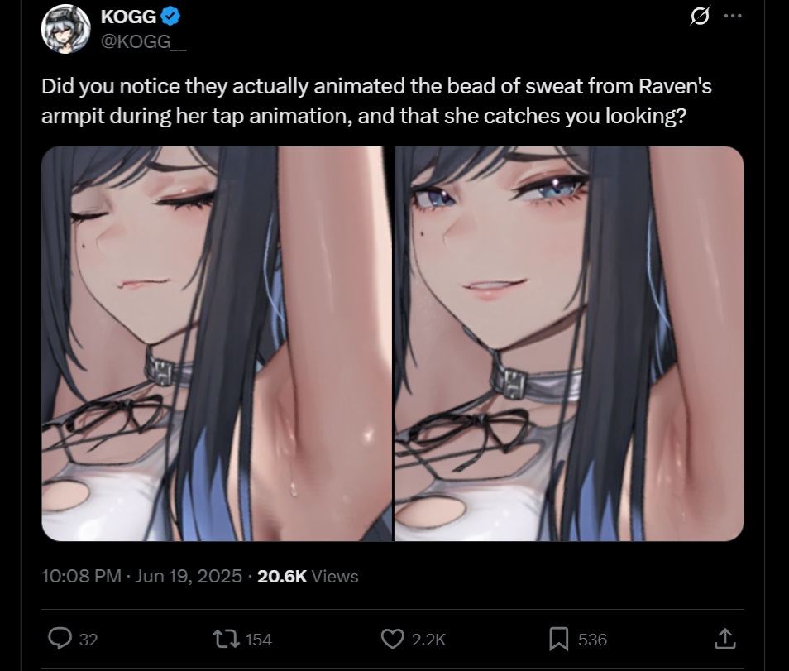Click the Grok slashed-circle icon
The image size is (789, 671).
[x=700, y=16]
